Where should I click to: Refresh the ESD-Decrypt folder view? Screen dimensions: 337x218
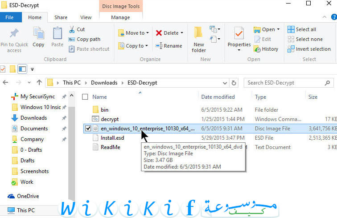(234, 83)
